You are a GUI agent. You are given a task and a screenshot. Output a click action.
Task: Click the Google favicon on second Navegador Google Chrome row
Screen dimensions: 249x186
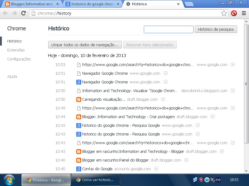coord(79,82)
